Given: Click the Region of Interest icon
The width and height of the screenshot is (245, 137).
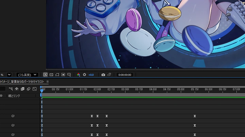Looking at the screenshot, I should click(63, 75).
